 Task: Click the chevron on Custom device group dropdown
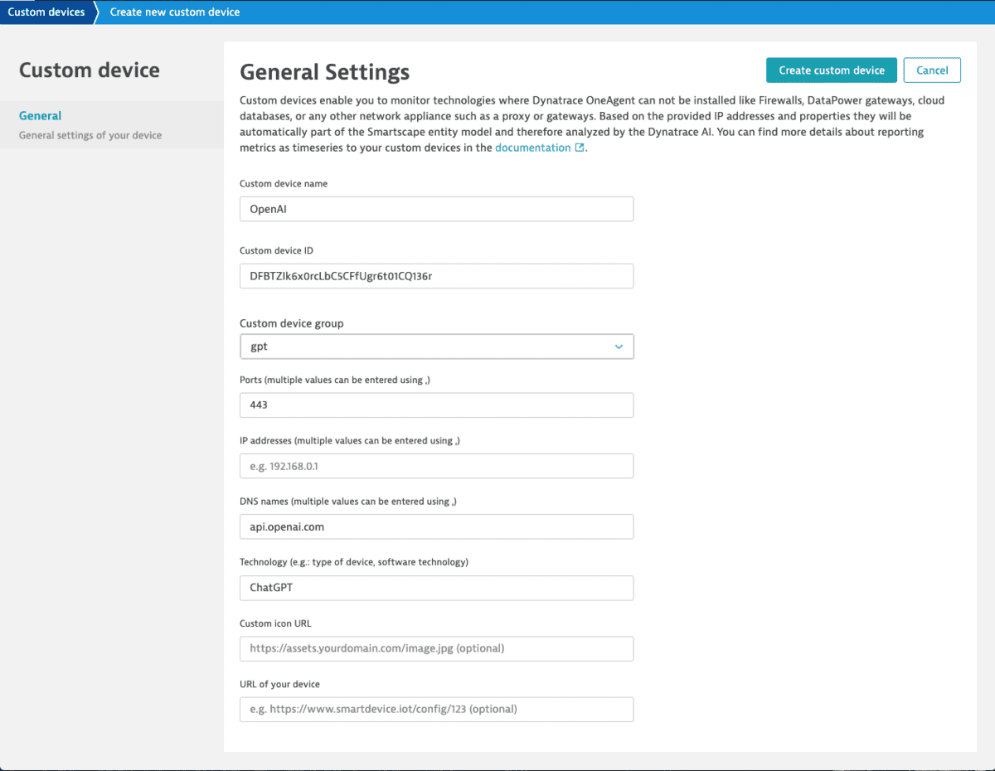[x=619, y=346]
